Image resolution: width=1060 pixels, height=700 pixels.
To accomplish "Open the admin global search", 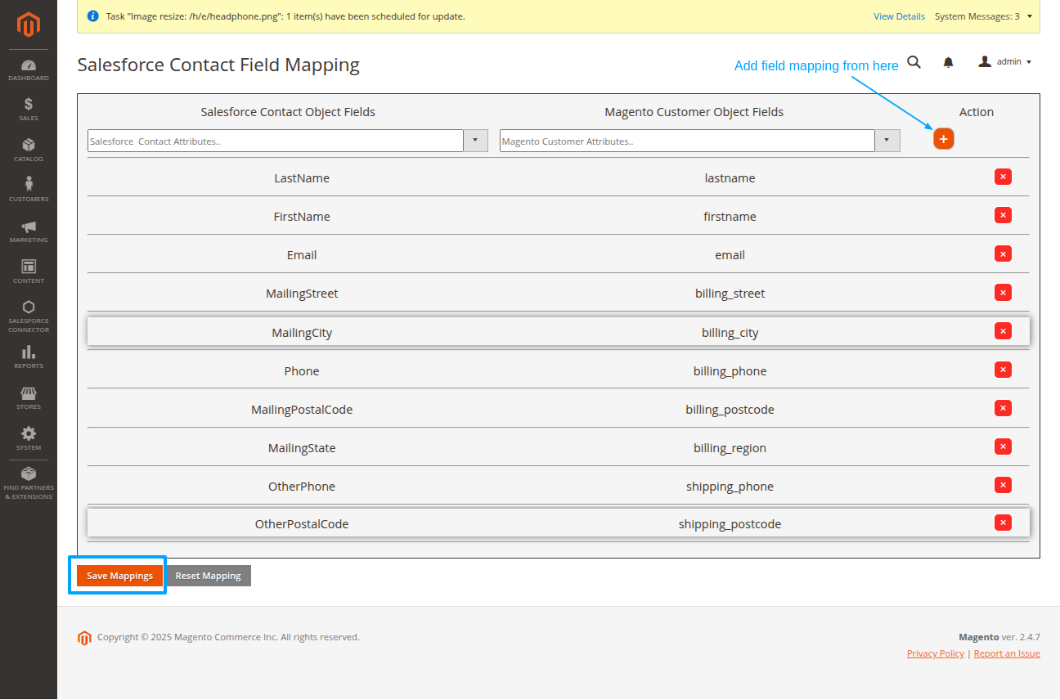I will [914, 61].
